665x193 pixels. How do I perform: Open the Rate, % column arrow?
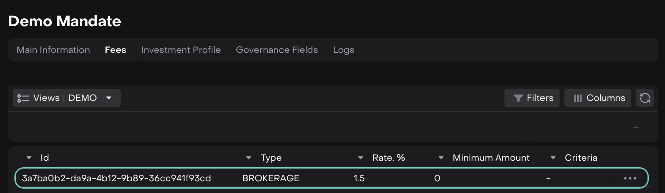tap(360, 158)
